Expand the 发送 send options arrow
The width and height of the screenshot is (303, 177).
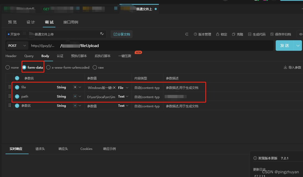pos(298,45)
